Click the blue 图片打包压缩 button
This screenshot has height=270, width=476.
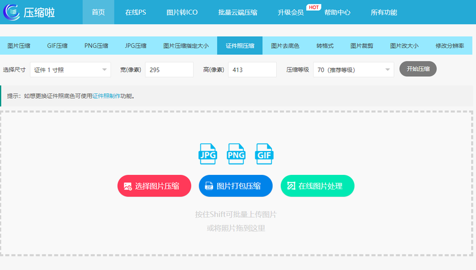(236, 186)
